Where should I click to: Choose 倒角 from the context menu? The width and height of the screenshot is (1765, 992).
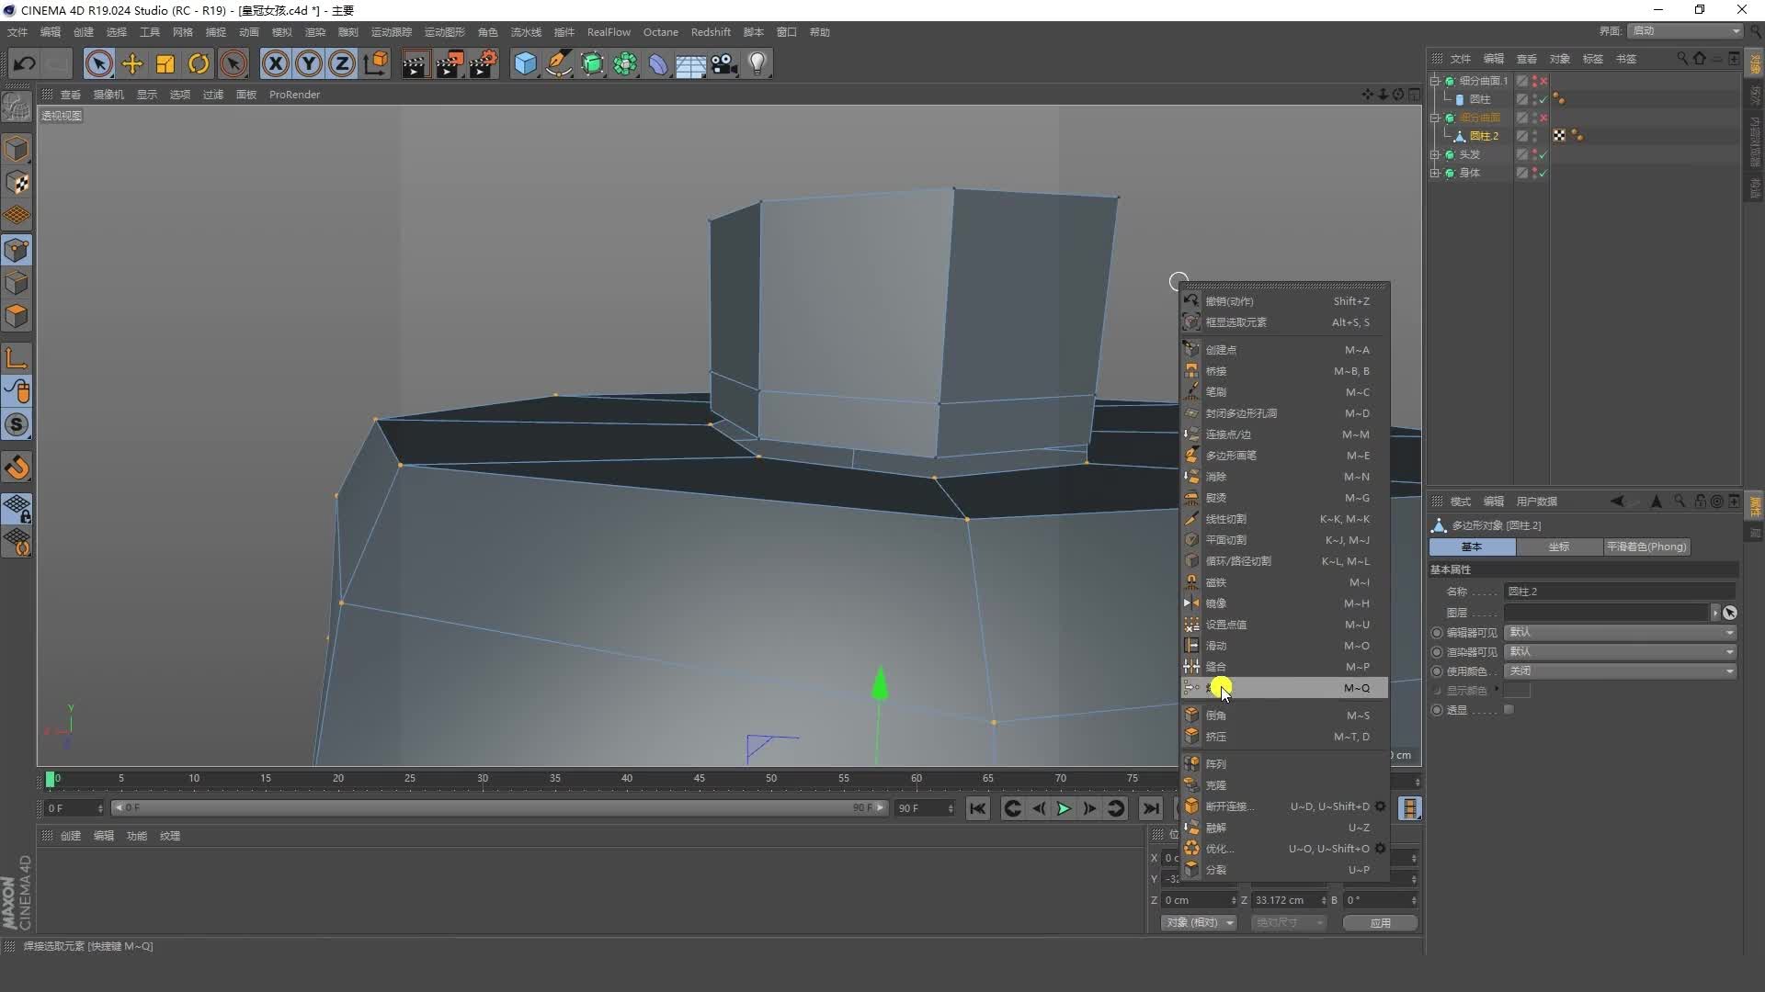coord(1284,716)
